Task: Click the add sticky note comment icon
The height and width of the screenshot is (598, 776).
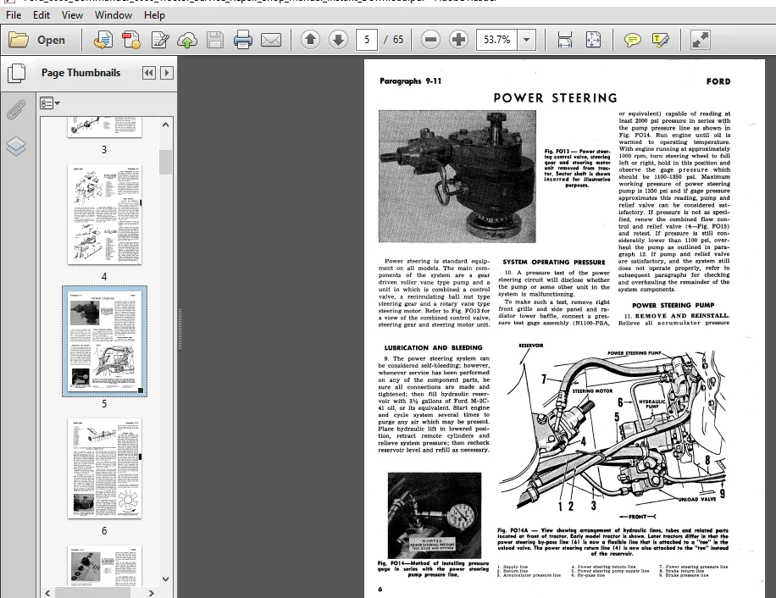Action: 633,40
